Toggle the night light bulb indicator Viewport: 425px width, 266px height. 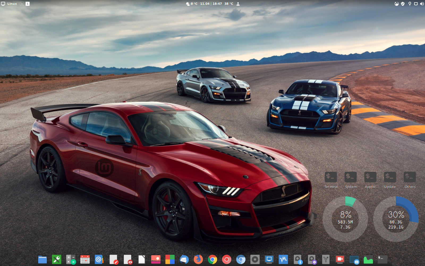[409, 3]
